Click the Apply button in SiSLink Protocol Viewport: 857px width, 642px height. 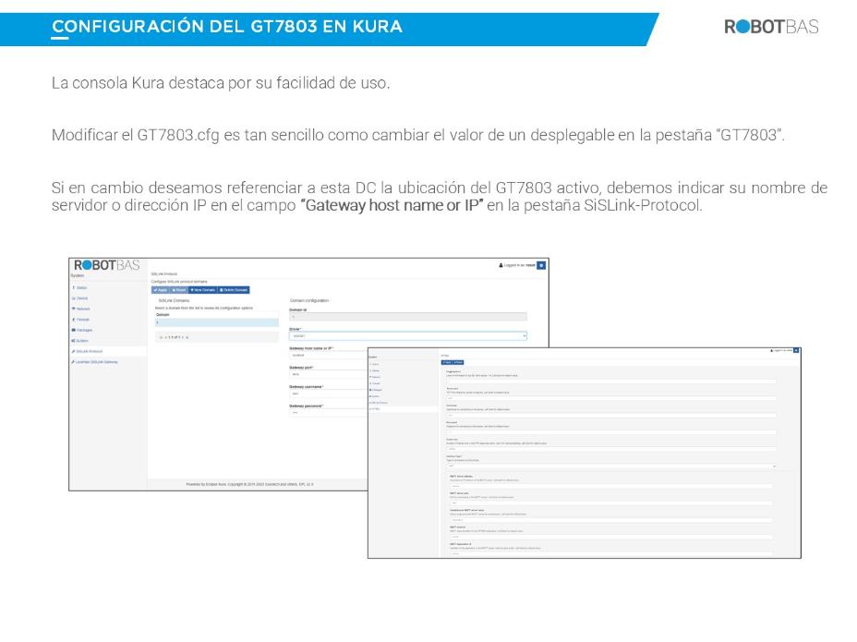coord(160,290)
